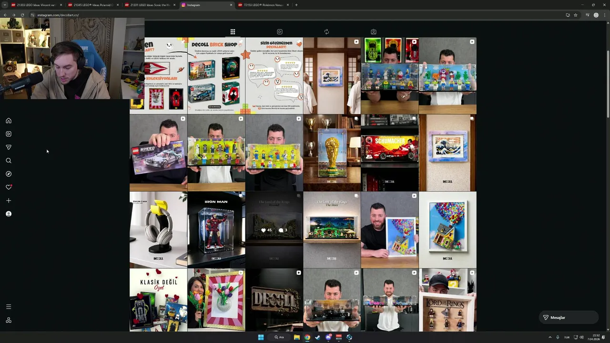610x343 pixels.
Task: Open the Iron Man display case post
Action: click(216, 230)
